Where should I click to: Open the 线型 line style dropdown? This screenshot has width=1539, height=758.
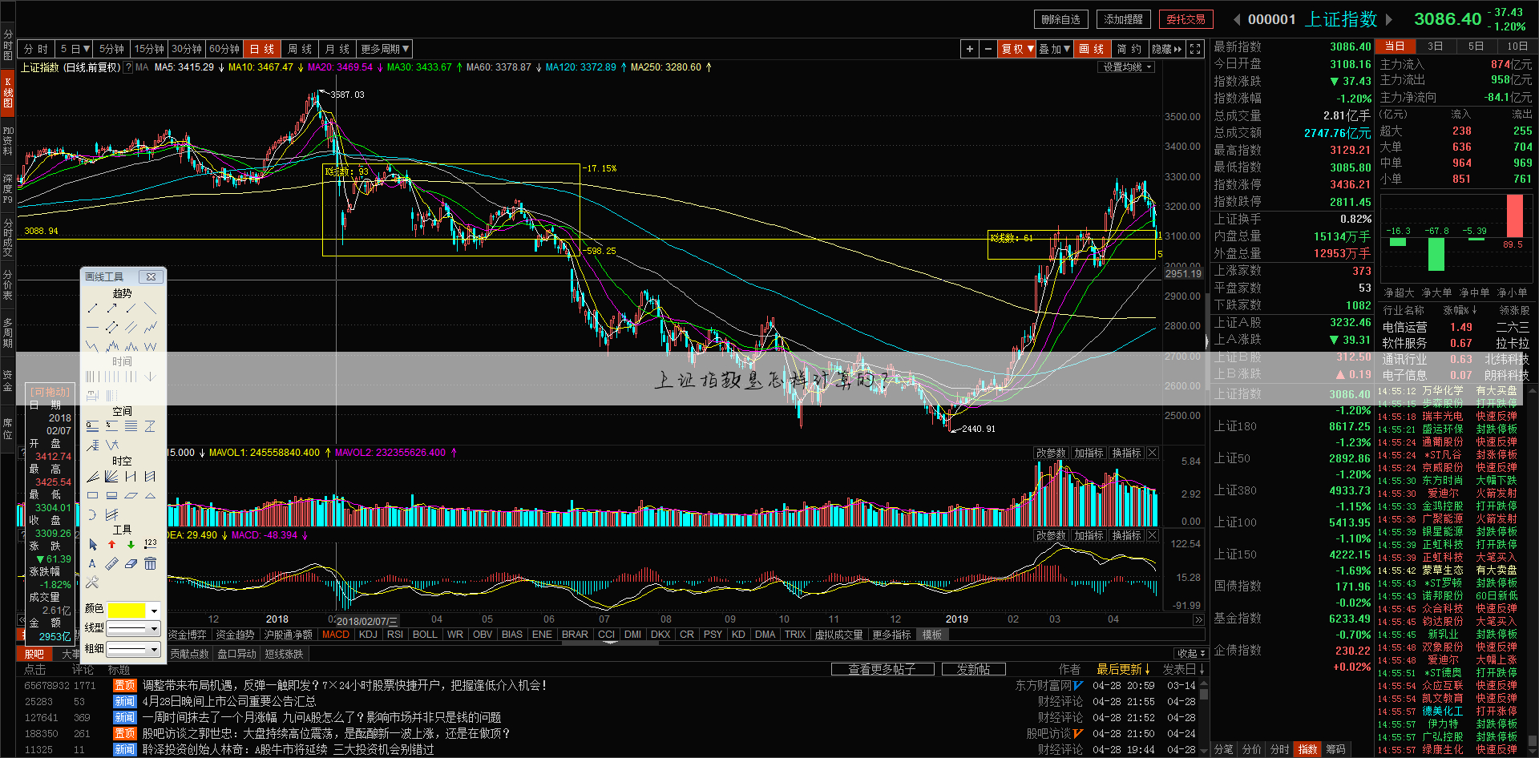tap(134, 628)
